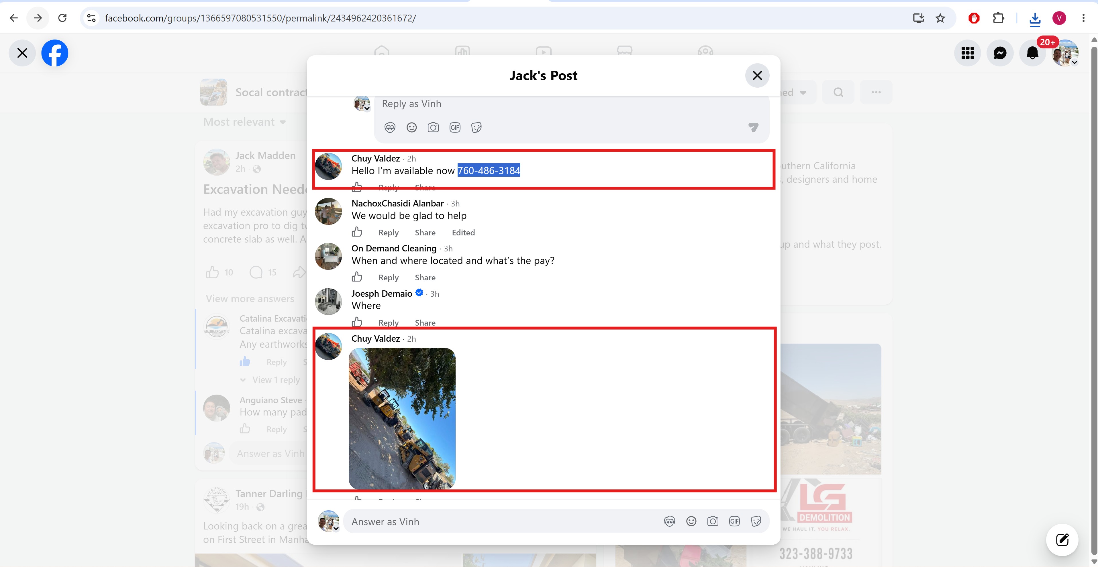Reply to On Demand Cleaning's comment
Screen dimensions: 1098x567
pos(388,277)
